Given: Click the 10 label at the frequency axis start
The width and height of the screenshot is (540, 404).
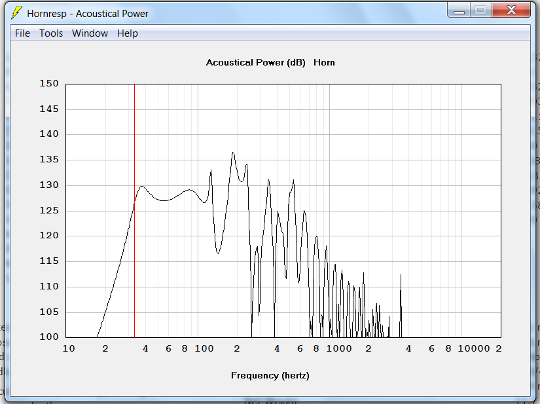Looking at the screenshot, I should click(x=69, y=348).
